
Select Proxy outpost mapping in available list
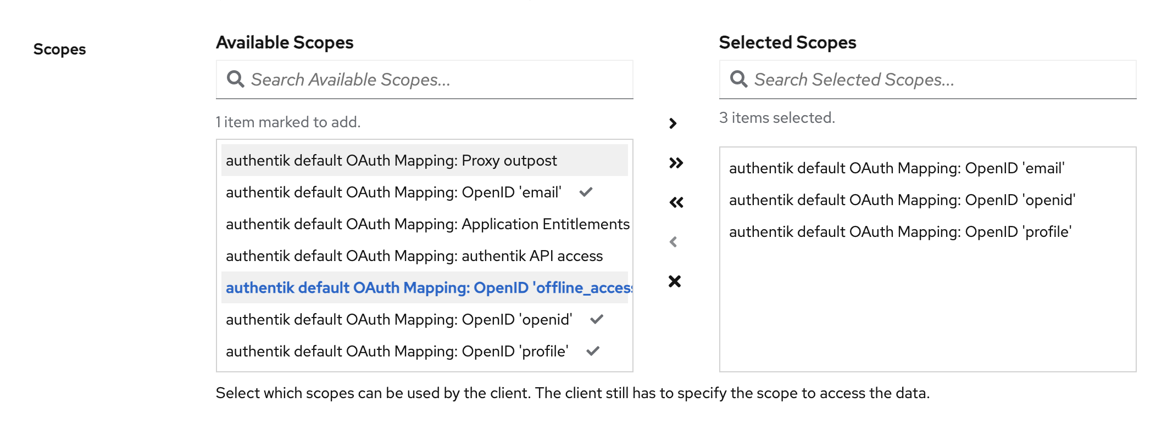point(424,160)
